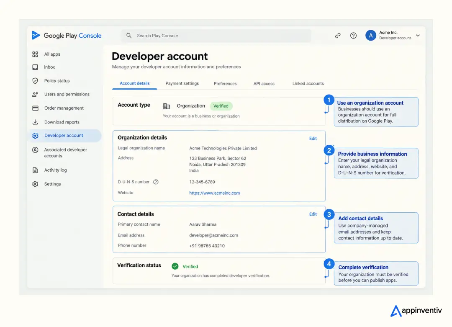The image size is (452, 327).
Task: Click the Account type heading
Action: click(x=134, y=105)
